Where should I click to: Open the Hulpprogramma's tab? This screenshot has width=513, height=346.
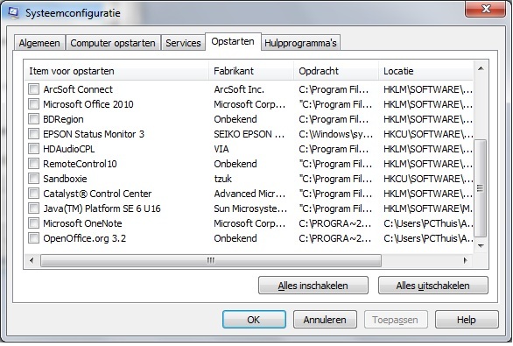click(300, 43)
